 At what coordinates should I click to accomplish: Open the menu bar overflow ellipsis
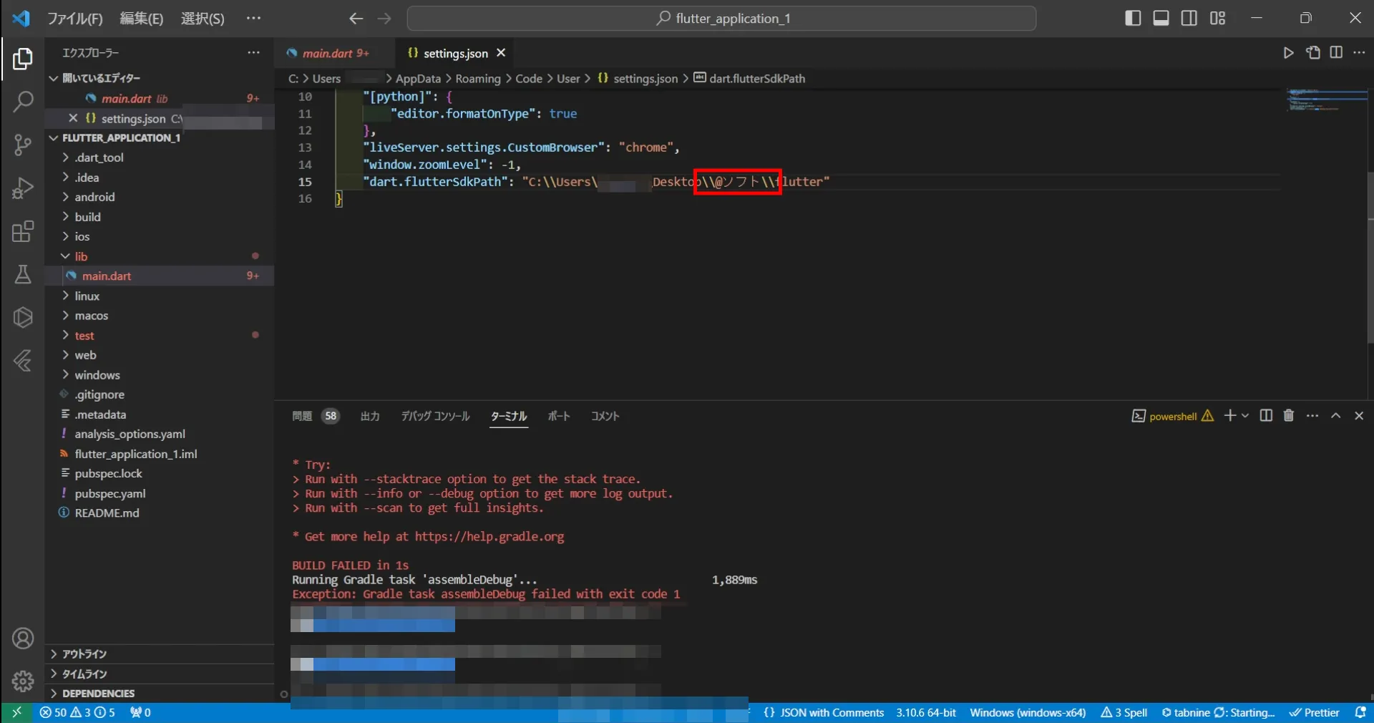coord(253,19)
